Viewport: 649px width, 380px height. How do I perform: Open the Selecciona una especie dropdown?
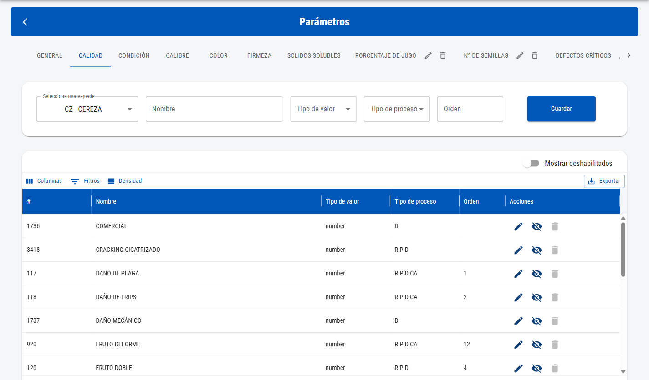tap(87, 109)
